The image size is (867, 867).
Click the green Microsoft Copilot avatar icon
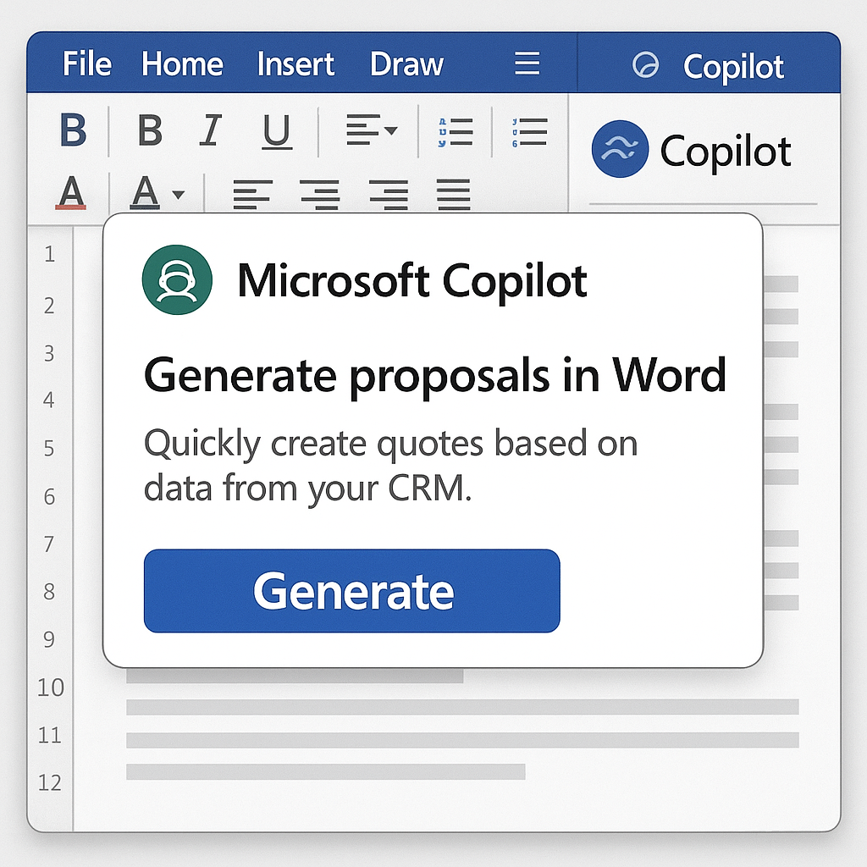point(177,279)
